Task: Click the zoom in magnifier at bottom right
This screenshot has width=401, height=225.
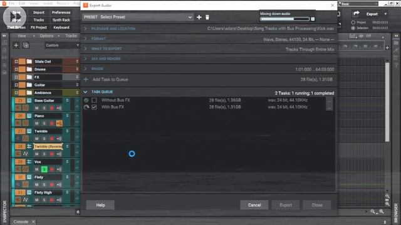Action: [x=382, y=211]
